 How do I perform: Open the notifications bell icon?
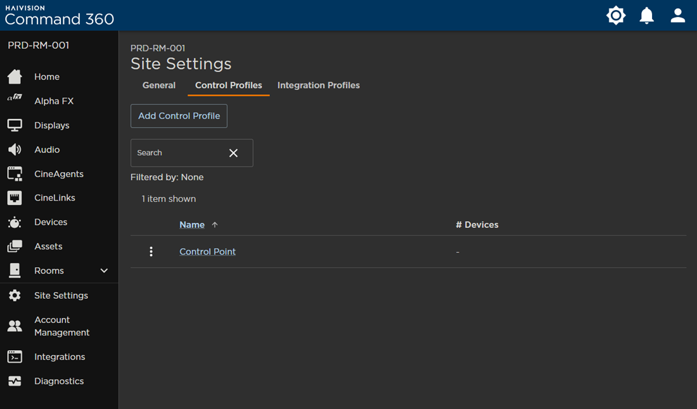[646, 16]
